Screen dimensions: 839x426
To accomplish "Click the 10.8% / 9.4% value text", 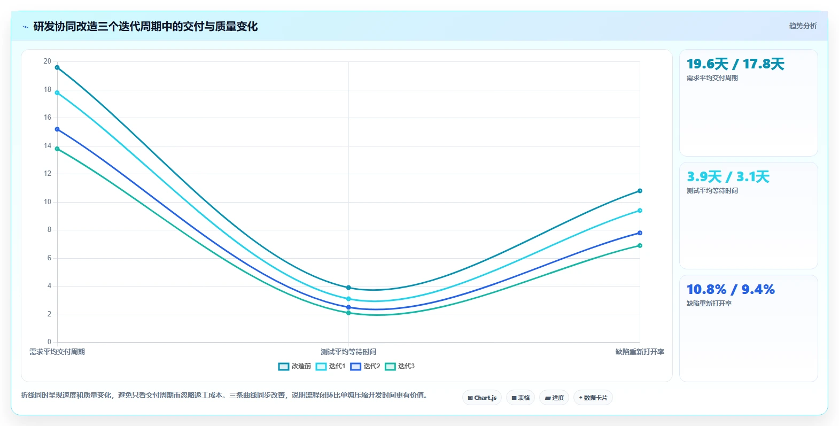I will tap(731, 290).
